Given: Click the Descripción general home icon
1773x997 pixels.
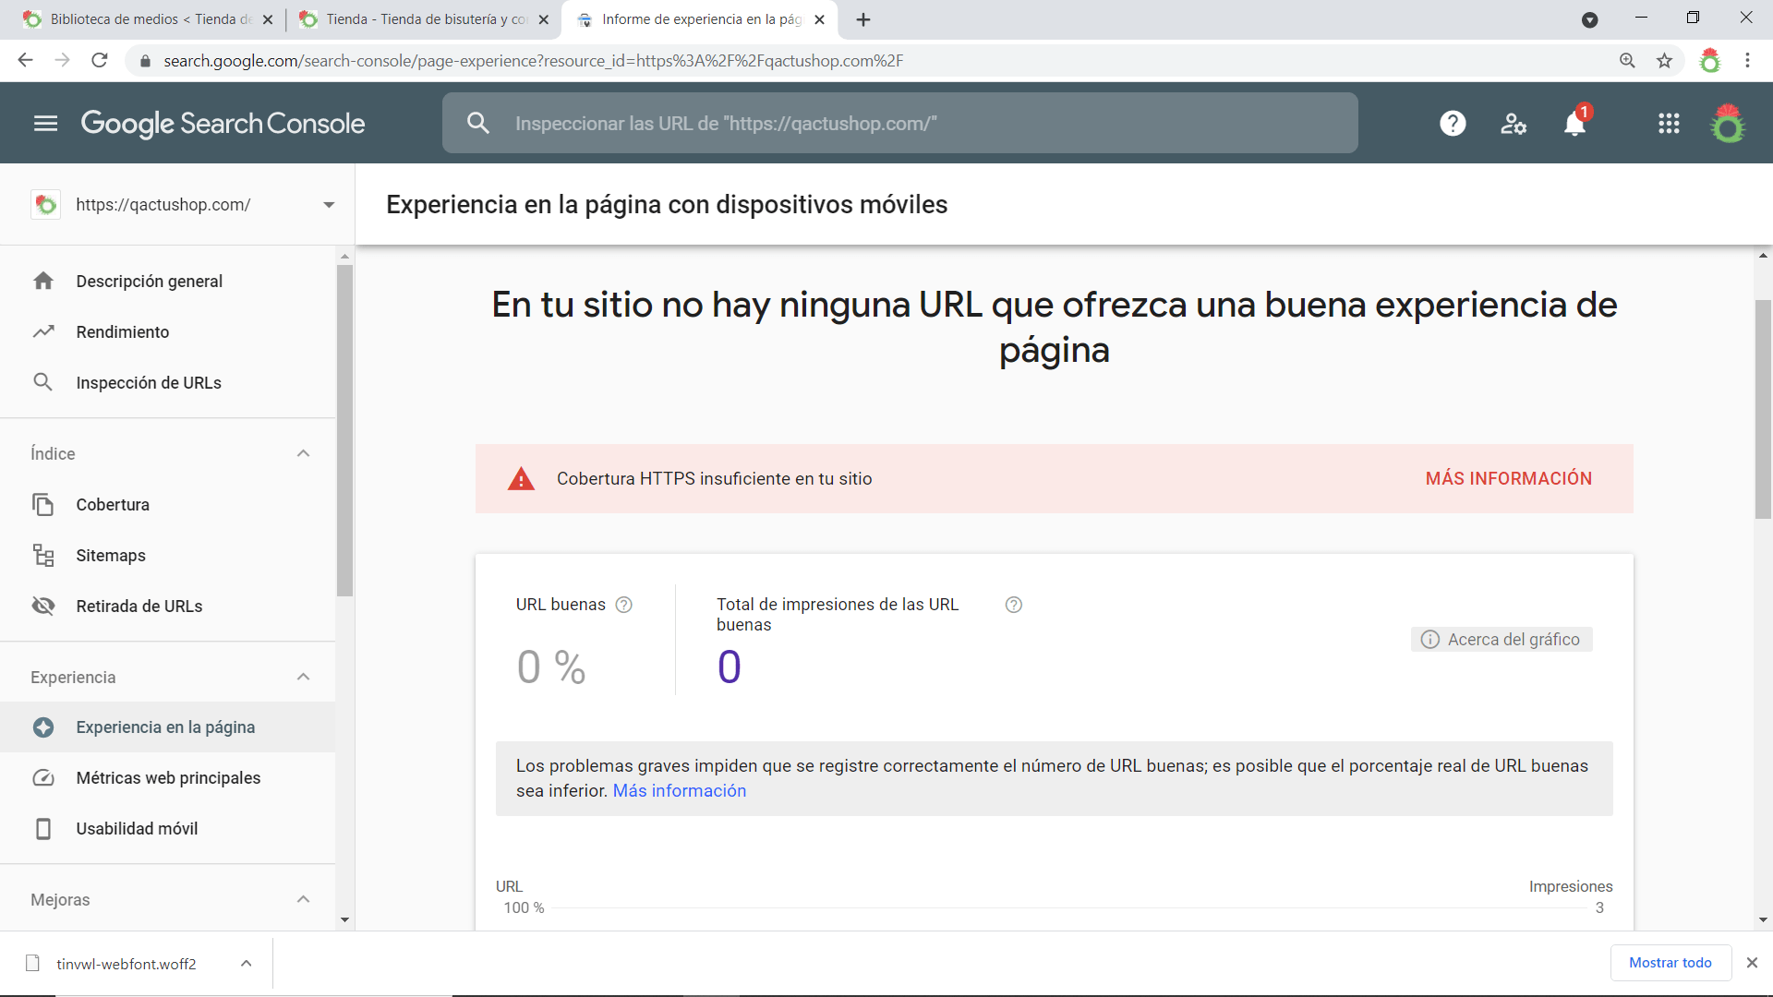Looking at the screenshot, I should (43, 281).
